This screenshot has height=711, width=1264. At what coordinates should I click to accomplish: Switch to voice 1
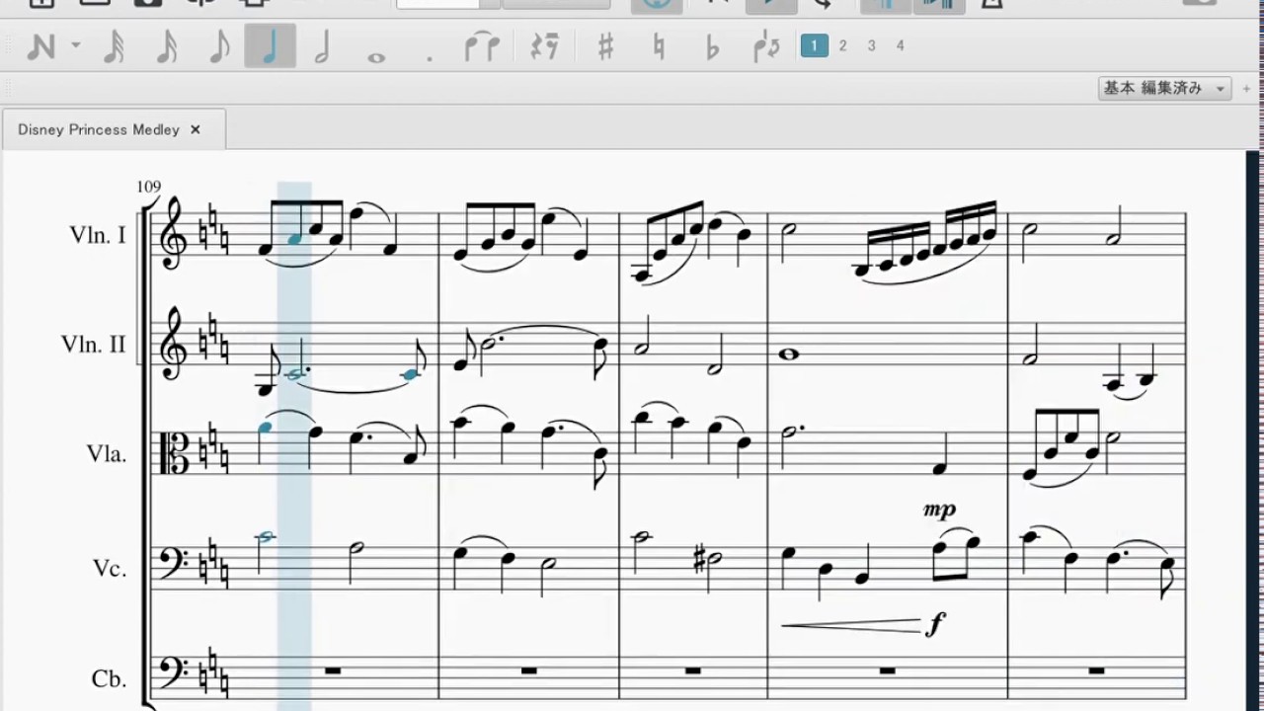pos(815,45)
